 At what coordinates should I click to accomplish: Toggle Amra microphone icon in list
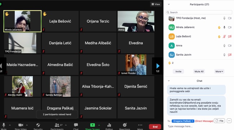(x=224, y=46)
